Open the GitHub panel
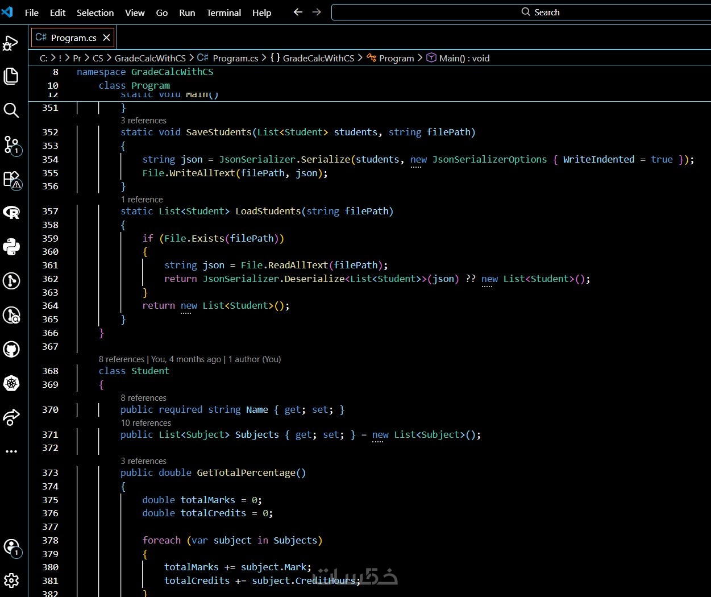This screenshot has height=597, width=711. click(11, 349)
